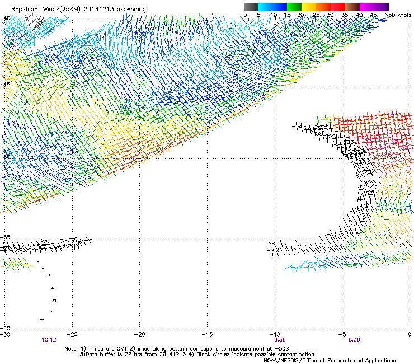Click the note line '3)Data buffer is 22 hrs'
Viewport: 414px width, 364px height.
(197, 354)
